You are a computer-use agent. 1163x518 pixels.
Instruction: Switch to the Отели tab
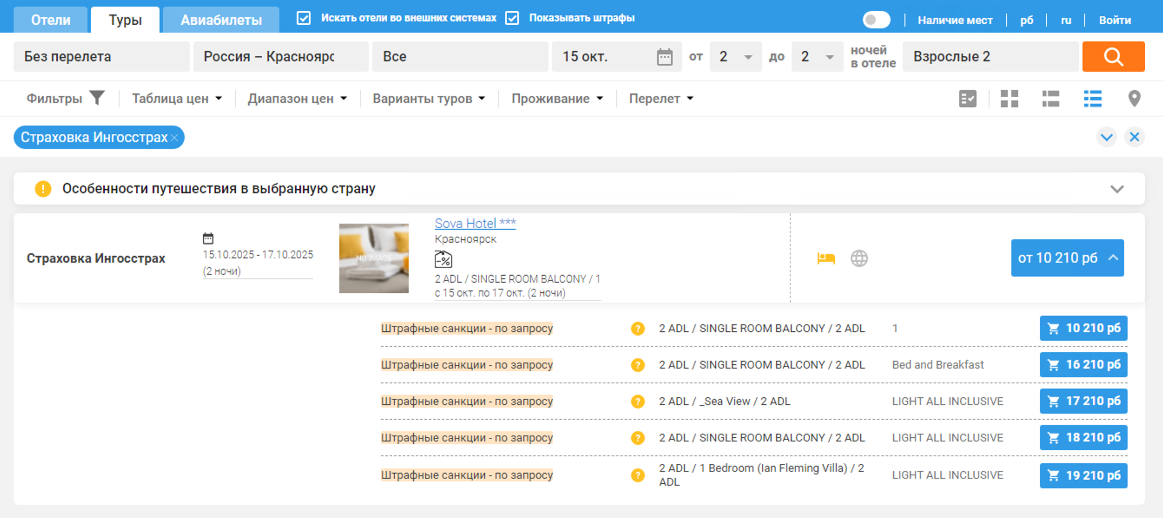tap(50, 20)
